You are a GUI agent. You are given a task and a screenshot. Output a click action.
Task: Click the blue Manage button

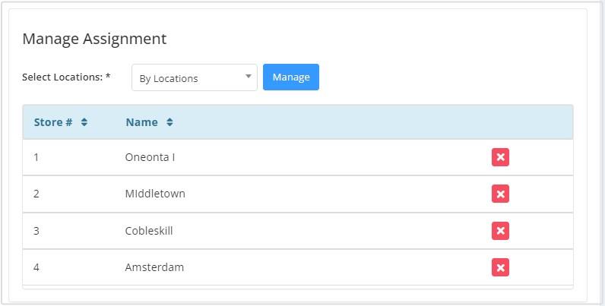(291, 77)
